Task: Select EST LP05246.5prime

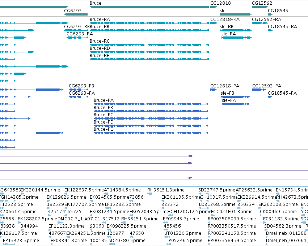Action: pos(184,241)
